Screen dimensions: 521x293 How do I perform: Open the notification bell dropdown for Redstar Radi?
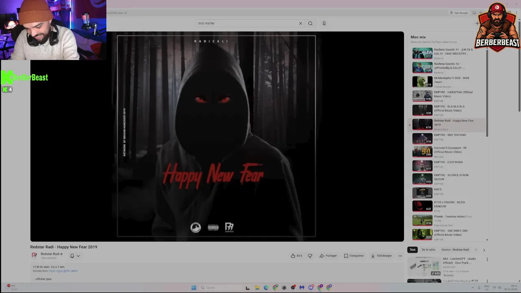tap(74, 256)
